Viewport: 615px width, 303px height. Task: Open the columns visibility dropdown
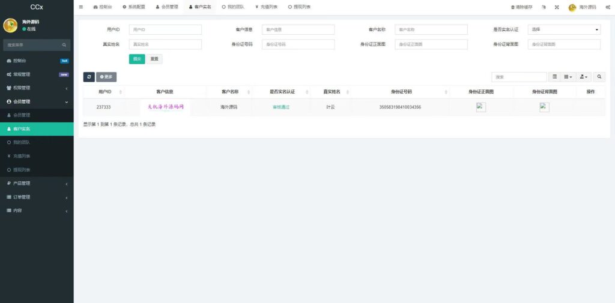click(568, 77)
